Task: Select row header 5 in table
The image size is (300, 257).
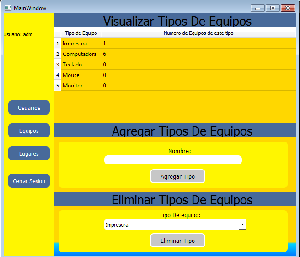Action: (58, 86)
